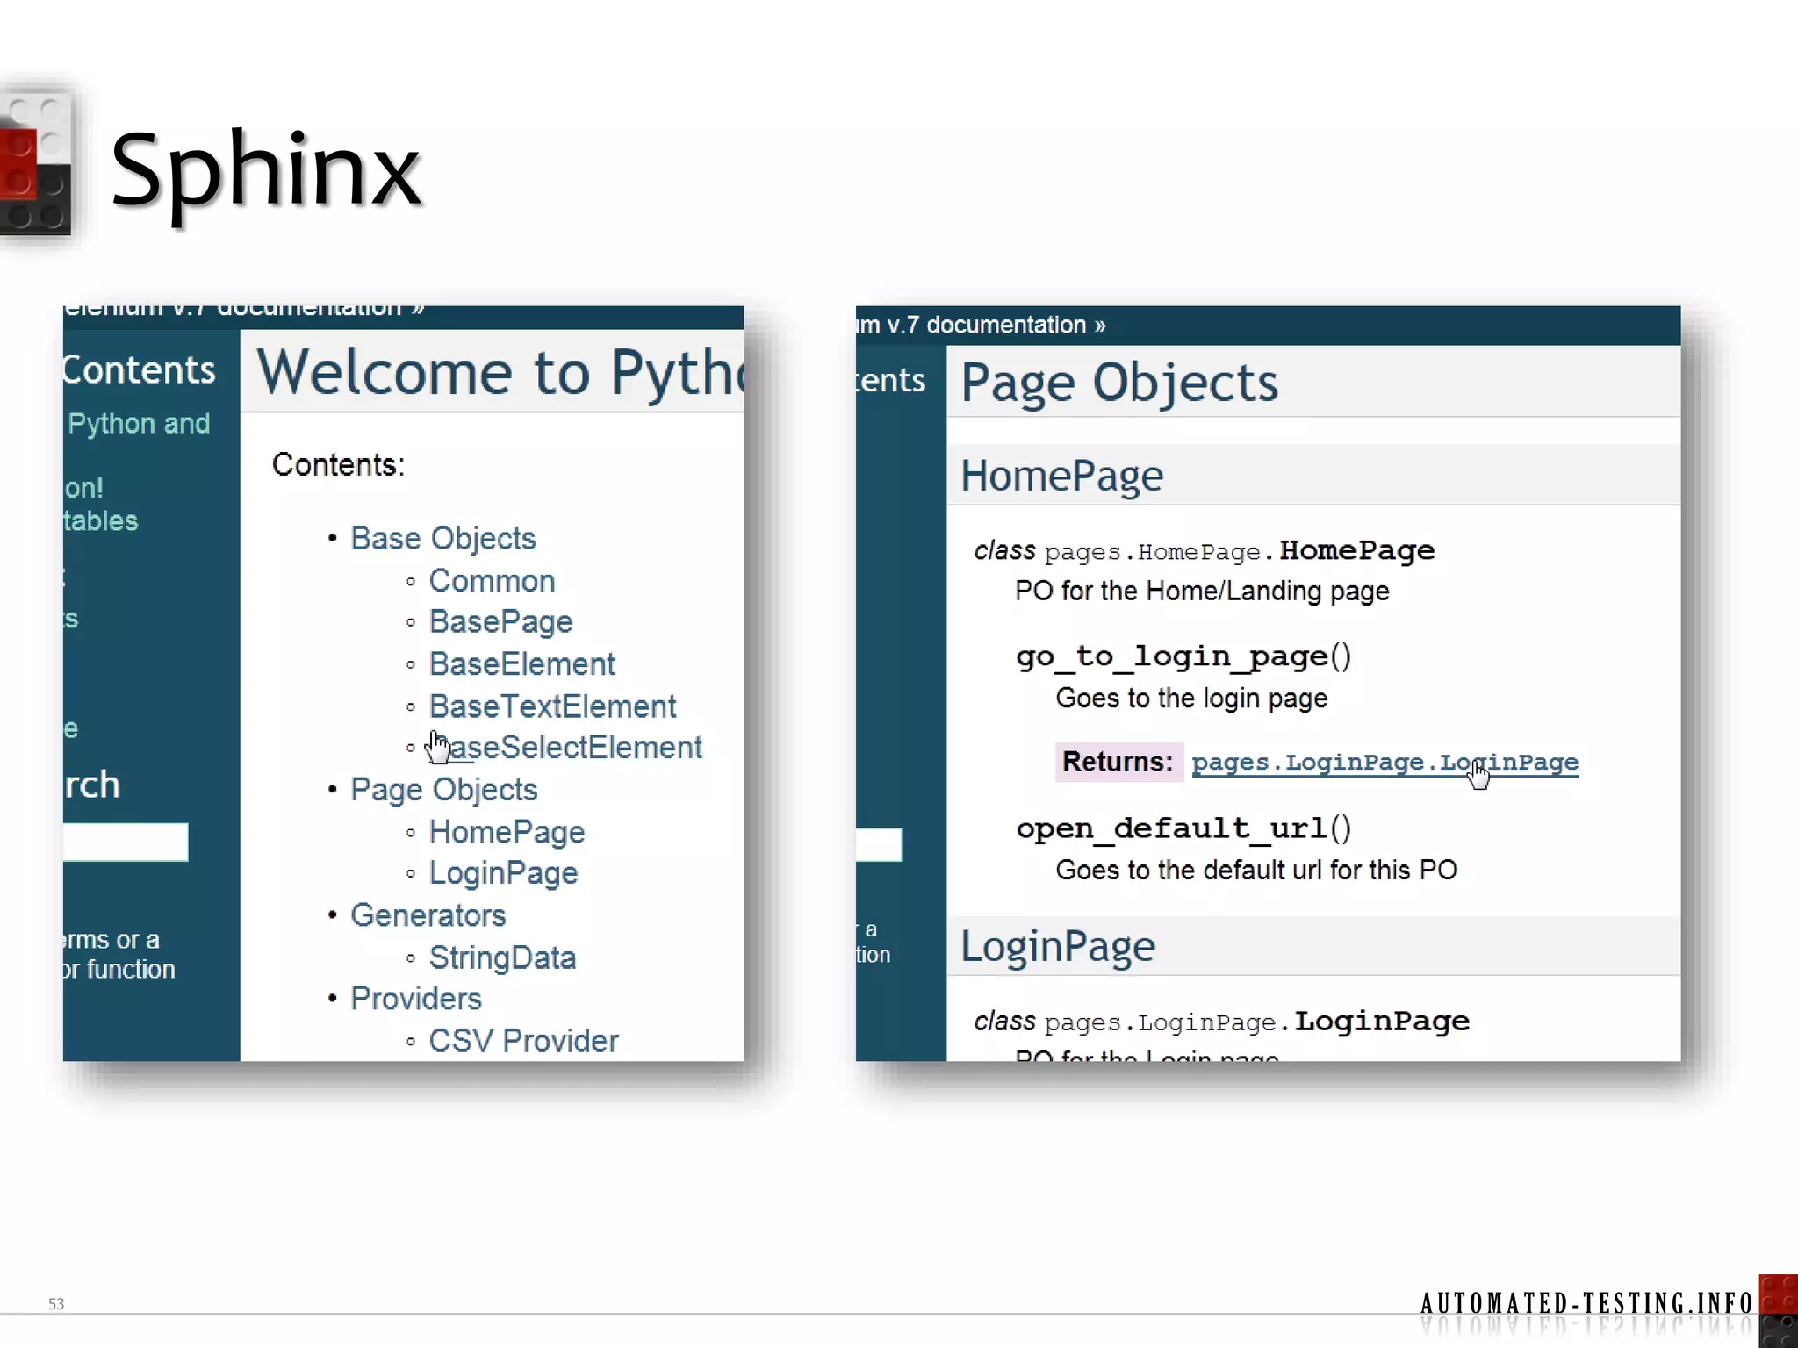Open the BaseElement link
Screen dimensions: 1798x1348
521,664
